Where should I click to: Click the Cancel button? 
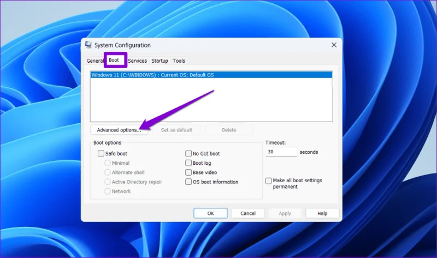coord(248,213)
